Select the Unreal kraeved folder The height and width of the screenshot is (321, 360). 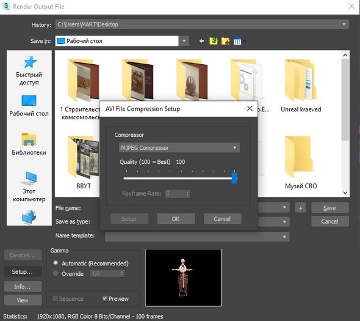[x=301, y=86]
